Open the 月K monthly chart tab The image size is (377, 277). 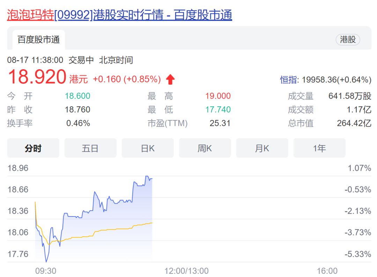(x=262, y=148)
